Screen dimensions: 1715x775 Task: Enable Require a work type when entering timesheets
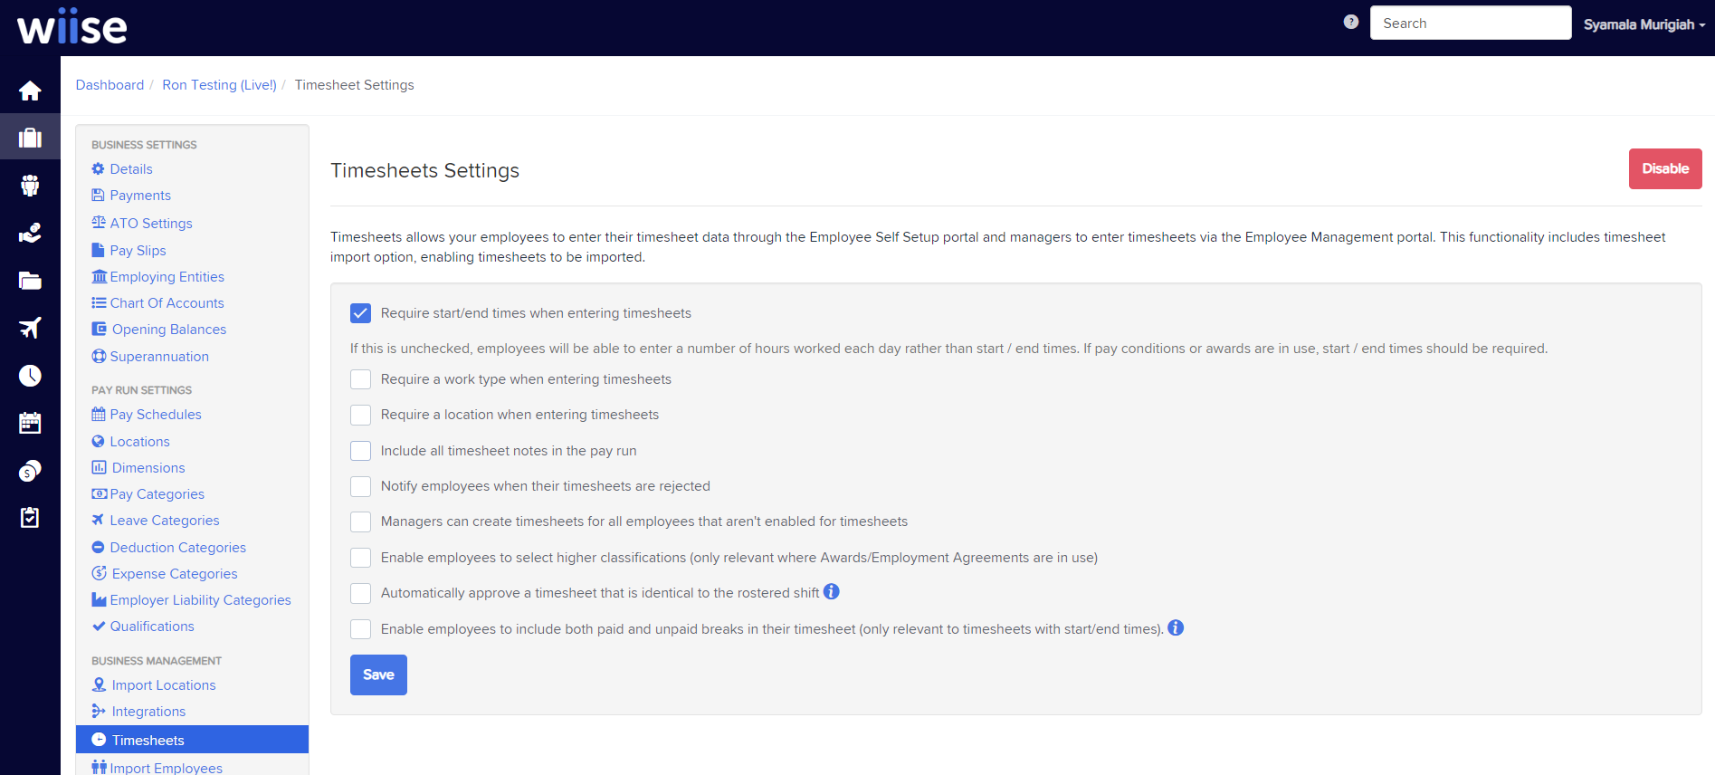(360, 378)
